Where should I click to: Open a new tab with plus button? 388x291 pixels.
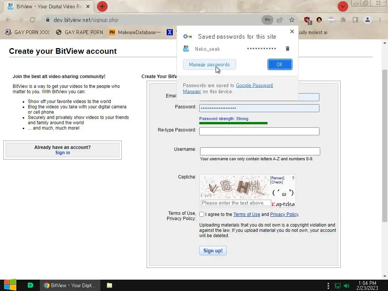(x=102, y=6)
